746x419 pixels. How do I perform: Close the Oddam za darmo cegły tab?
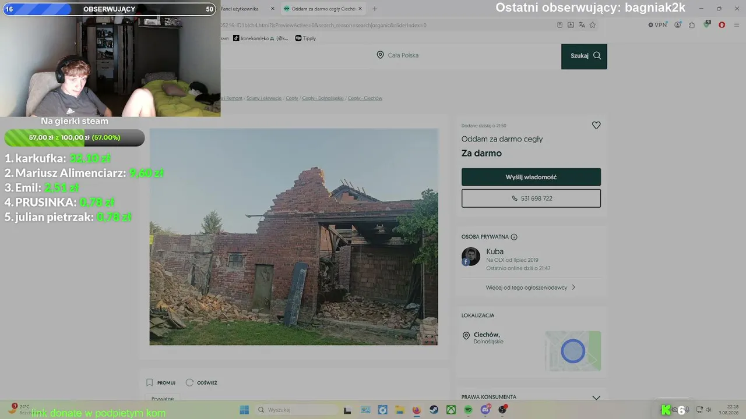(360, 9)
